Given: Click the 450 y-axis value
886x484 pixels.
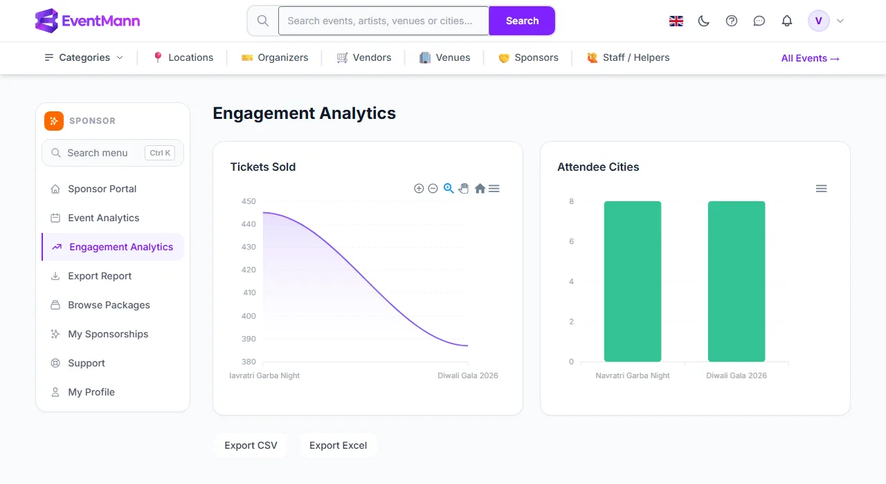Looking at the screenshot, I should (x=248, y=201).
